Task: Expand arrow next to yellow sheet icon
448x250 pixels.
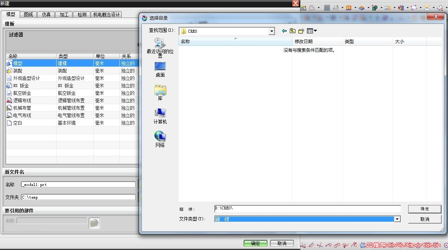Action: [434, 8]
